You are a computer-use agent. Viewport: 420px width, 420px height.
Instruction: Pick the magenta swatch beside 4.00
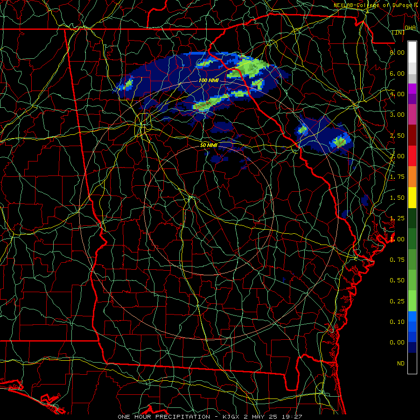click(412, 89)
